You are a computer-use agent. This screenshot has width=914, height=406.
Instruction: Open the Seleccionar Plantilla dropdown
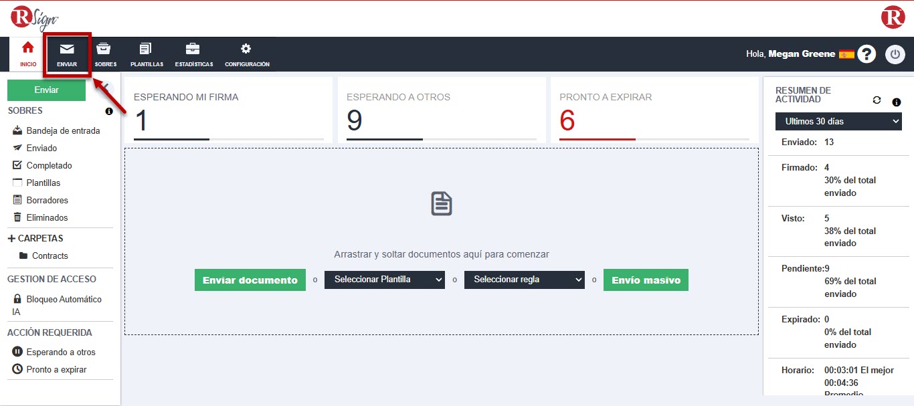(x=384, y=280)
